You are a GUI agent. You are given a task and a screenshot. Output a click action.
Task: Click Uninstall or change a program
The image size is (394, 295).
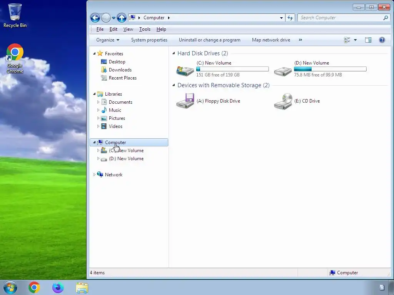[210, 40]
